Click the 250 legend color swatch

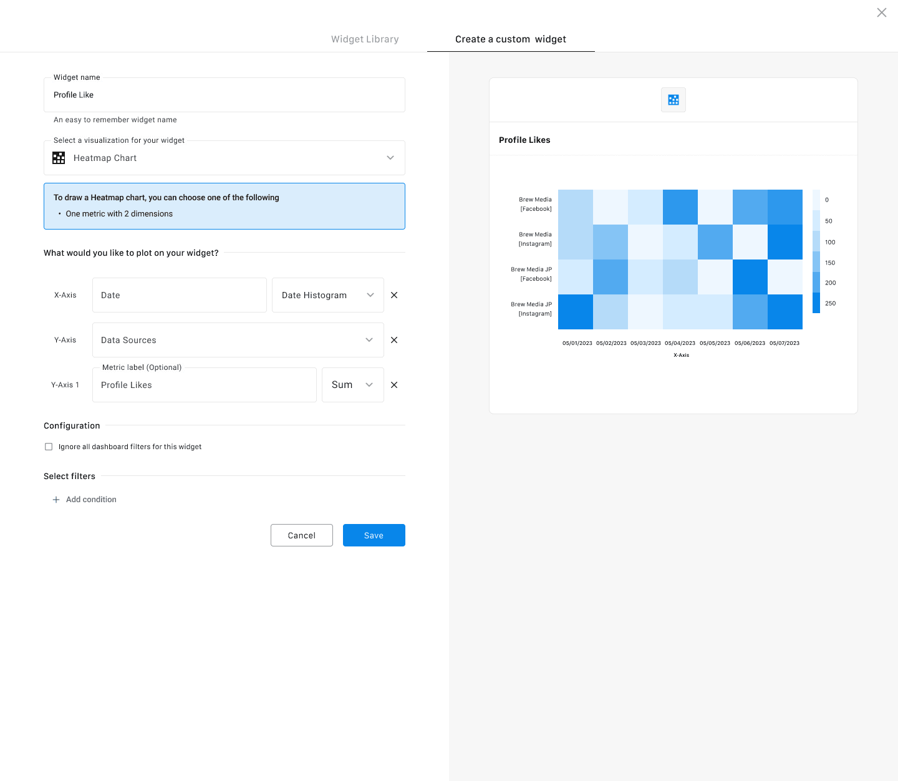[816, 303]
